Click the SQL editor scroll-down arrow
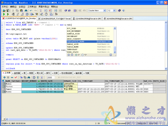168x126 pixels. click(x=166, y=69)
